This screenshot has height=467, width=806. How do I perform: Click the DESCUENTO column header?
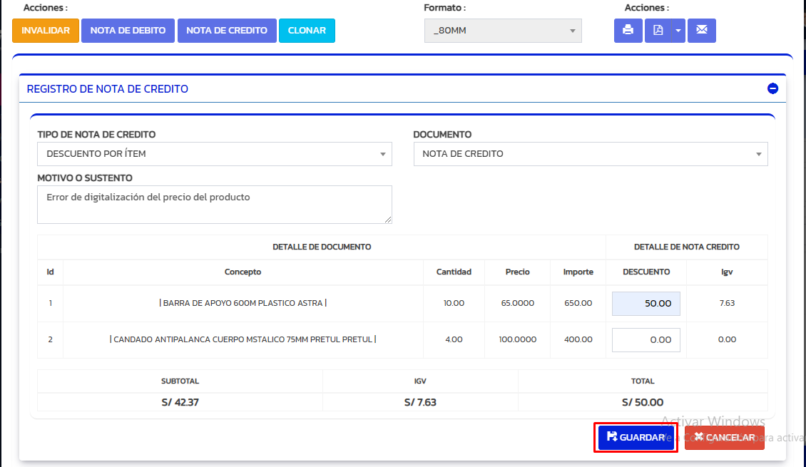click(646, 272)
